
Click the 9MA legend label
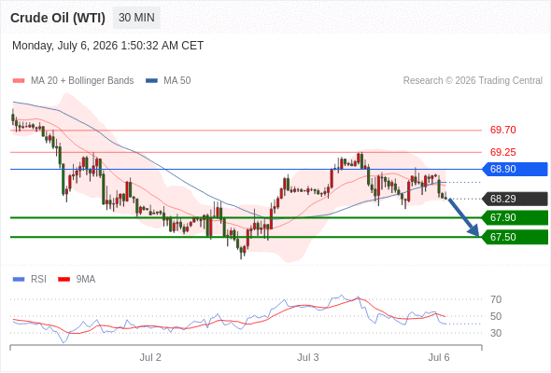[86, 280]
